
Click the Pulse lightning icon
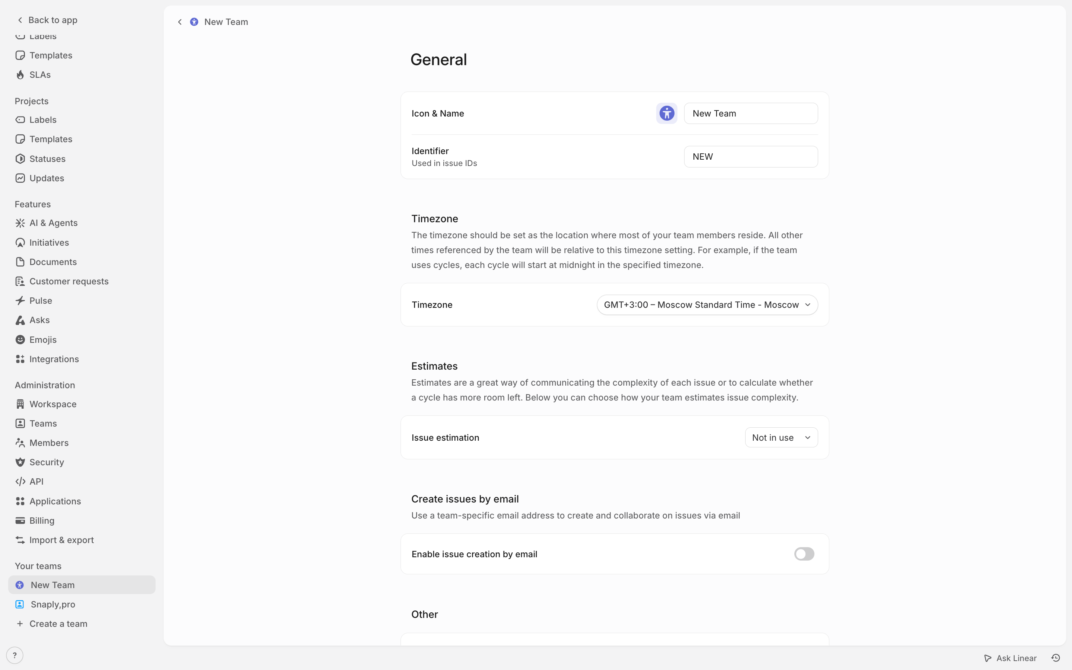click(20, 300)
